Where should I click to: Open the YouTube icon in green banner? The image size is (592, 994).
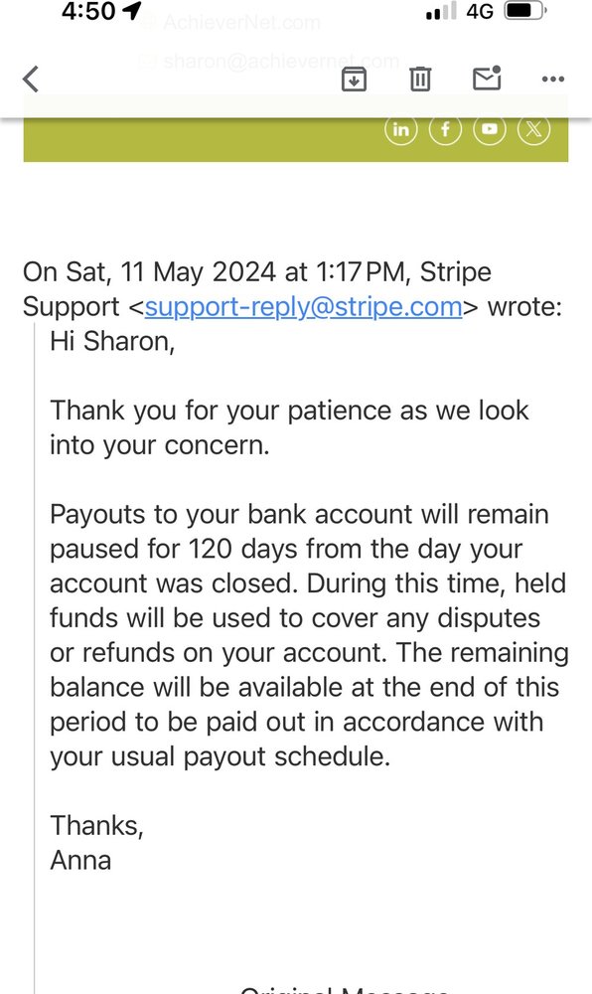click(490, 129)
